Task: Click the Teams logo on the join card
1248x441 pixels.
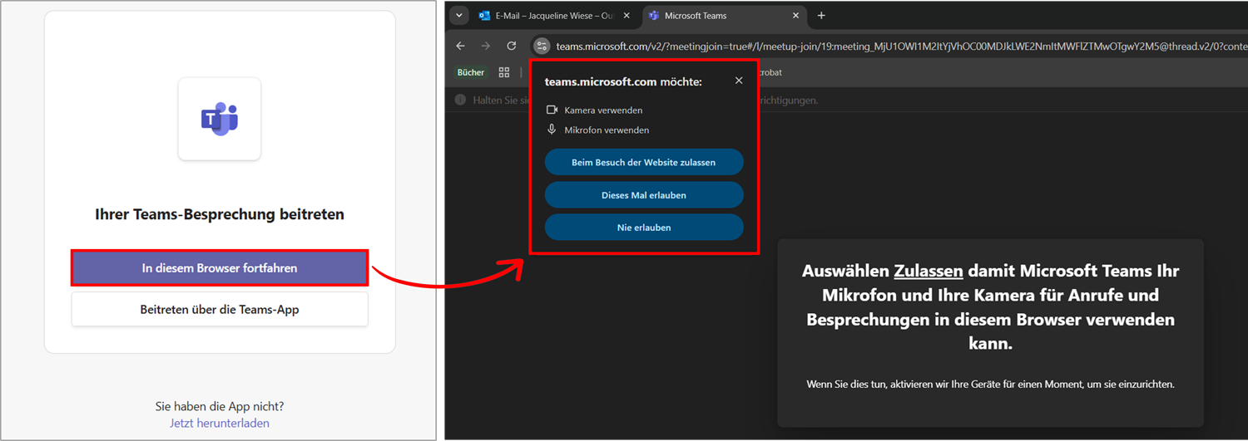Action: click(219, 119)
